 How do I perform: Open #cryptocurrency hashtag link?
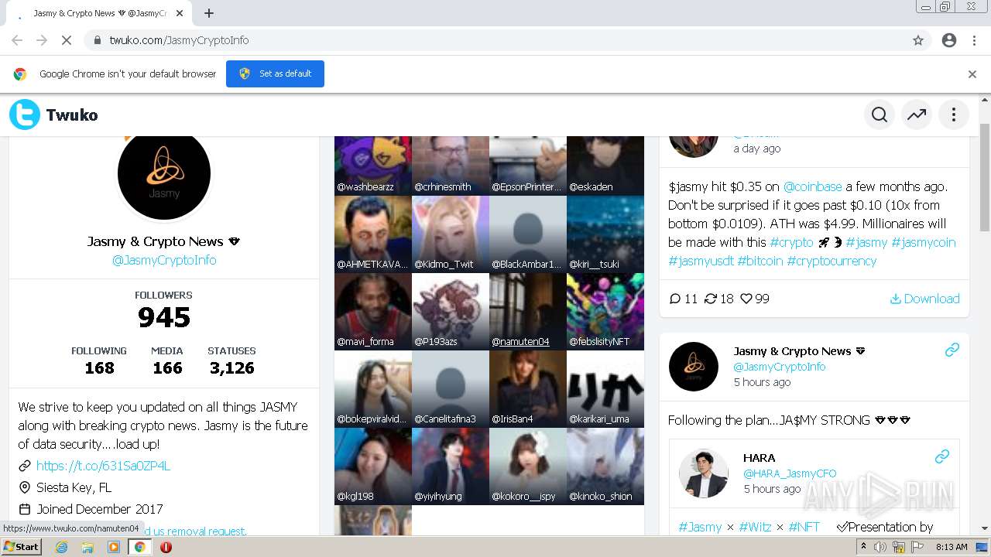832,261
